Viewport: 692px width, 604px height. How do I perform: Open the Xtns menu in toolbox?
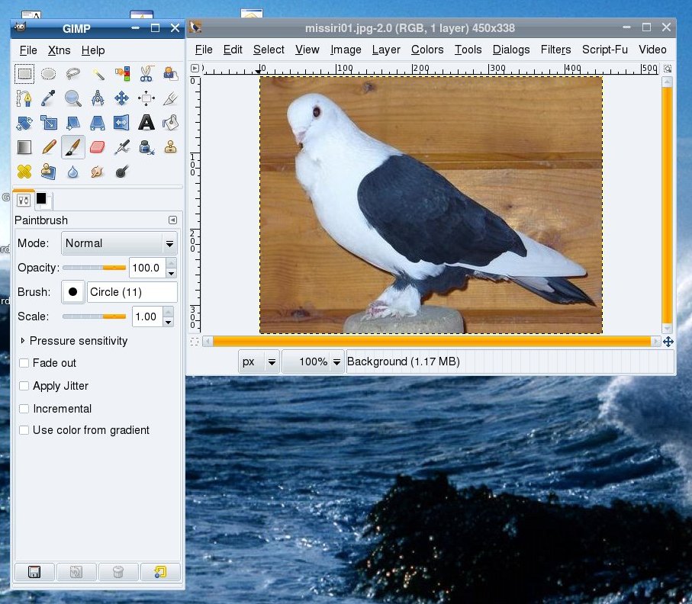point(59,50)
